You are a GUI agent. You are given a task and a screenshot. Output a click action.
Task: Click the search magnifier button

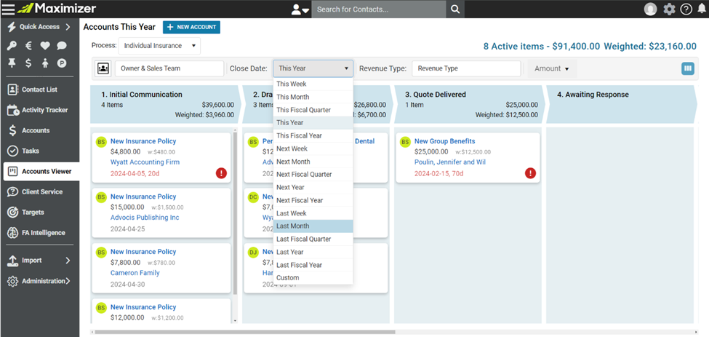[x=455, y=9]
